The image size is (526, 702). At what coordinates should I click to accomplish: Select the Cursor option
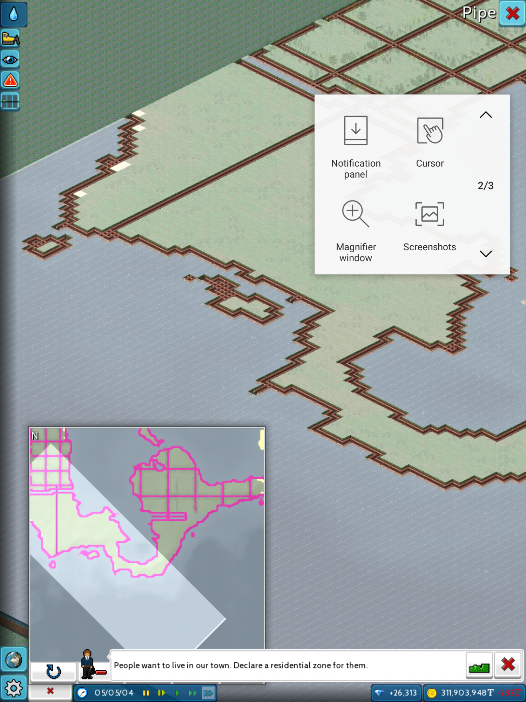click(x=430, y=142)
